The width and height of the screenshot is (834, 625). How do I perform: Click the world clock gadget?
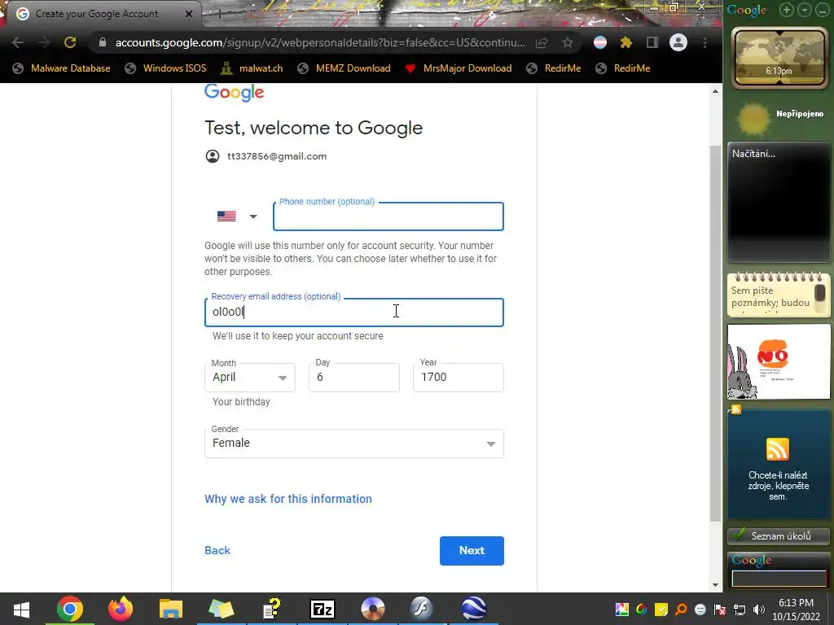779,58
